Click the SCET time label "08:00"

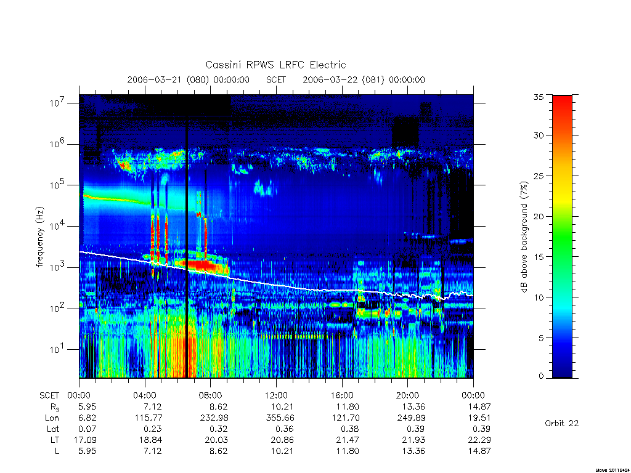pos(211,395)
